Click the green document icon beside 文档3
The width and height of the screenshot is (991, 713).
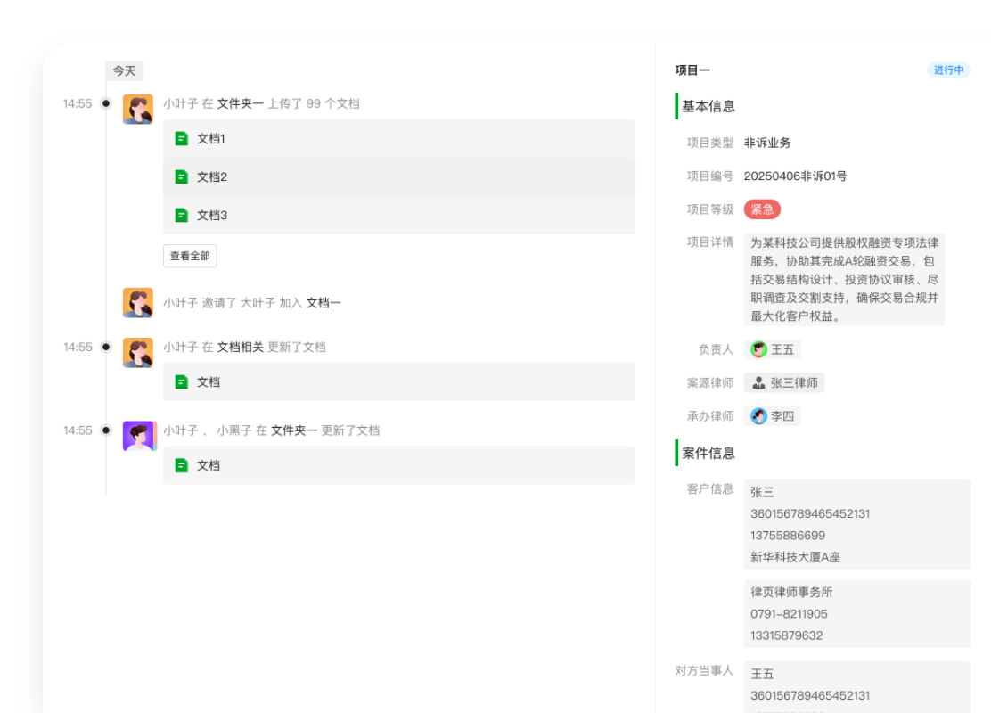coord(182,216)
